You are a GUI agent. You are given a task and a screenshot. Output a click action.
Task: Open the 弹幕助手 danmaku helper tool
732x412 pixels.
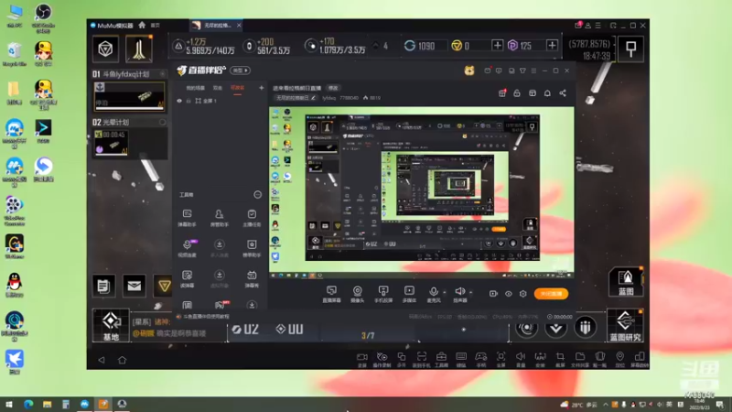pyautogui.click(x=188, y=218)
